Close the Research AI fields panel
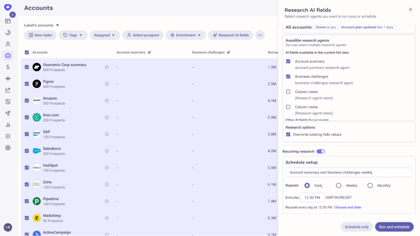The width and height of the screenshot is (420, 236). [410, 10]
